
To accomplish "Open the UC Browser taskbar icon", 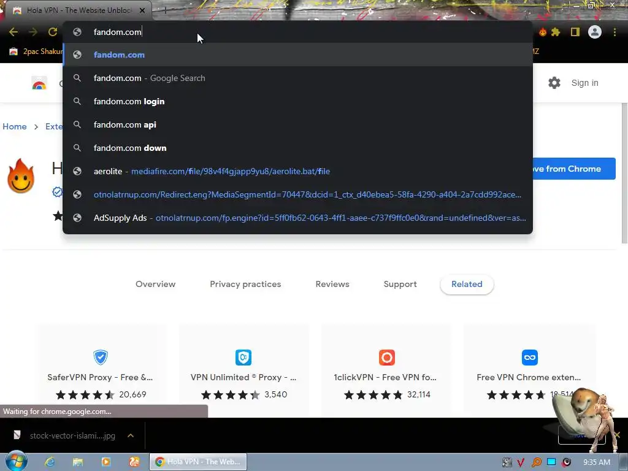I will (x=134, y=462).
